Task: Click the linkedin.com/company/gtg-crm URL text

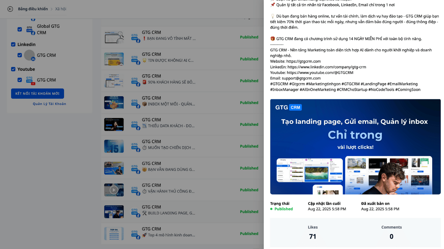Action: [x=327, y=67]
